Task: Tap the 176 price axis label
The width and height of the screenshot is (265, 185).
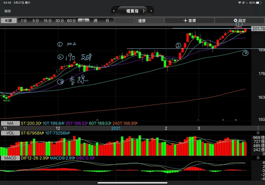Action: [x=262, y=73]
